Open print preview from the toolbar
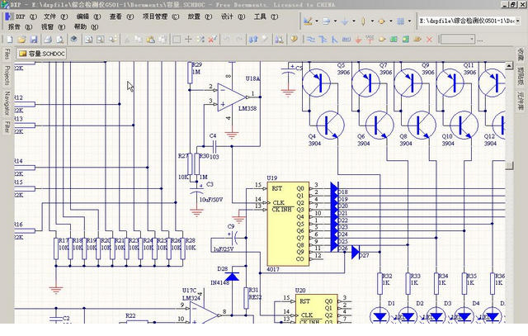 pos(60,40)
